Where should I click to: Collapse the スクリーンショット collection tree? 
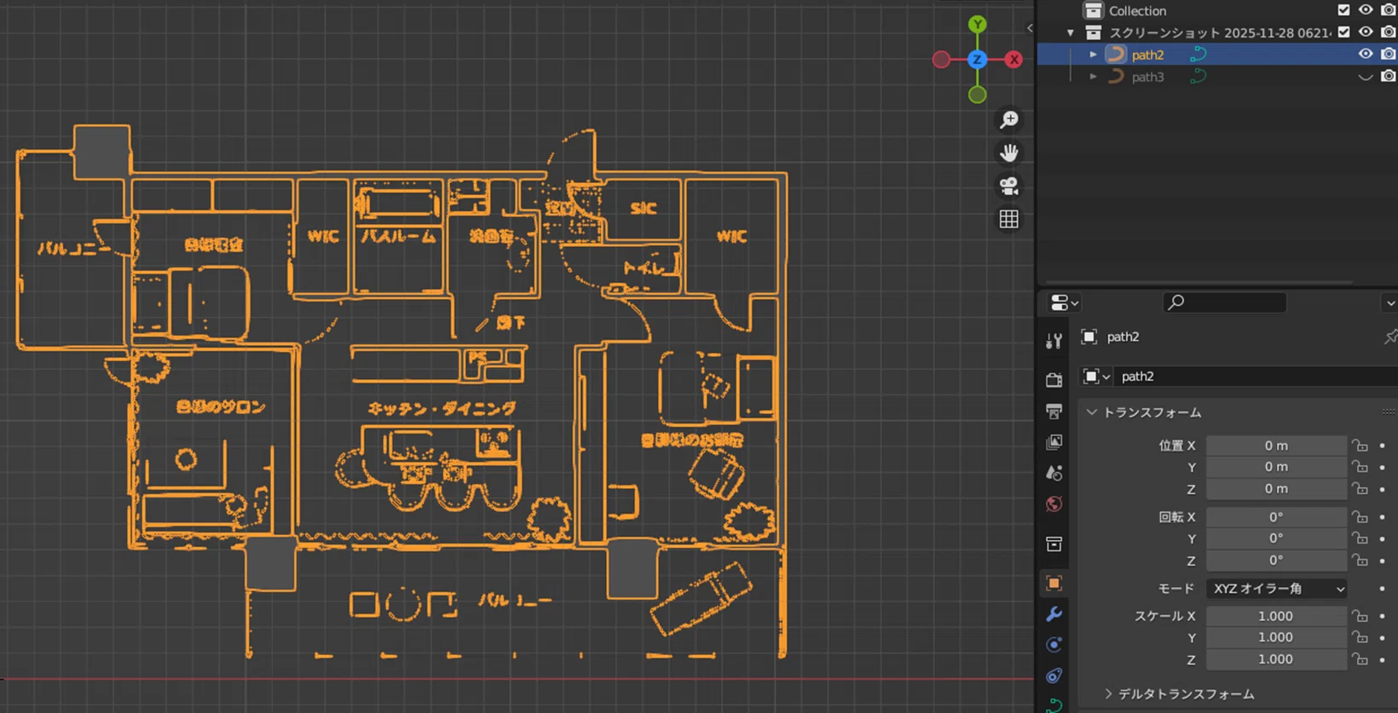[1071, 32]
